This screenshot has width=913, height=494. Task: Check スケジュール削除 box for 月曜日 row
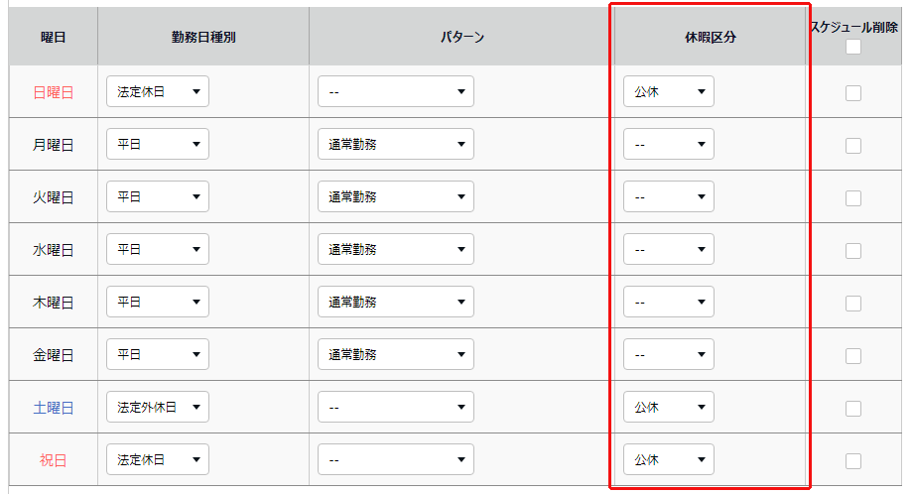tap(853, 146)
